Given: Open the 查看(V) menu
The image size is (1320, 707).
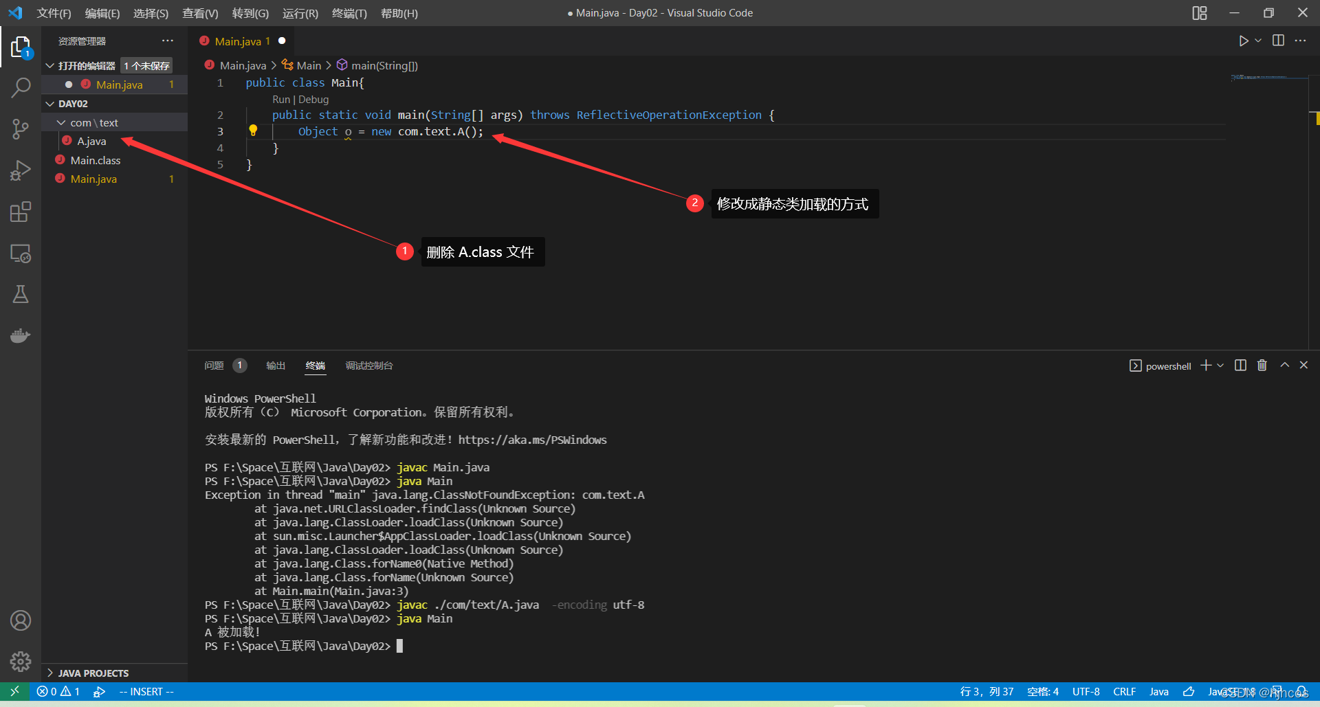Looking at the screenshot, I should [x=200, y=13].
